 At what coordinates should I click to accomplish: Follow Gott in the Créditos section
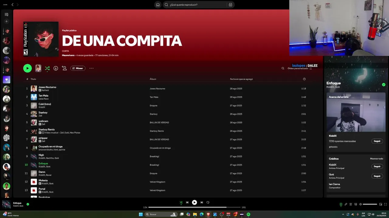coord(377,176)
